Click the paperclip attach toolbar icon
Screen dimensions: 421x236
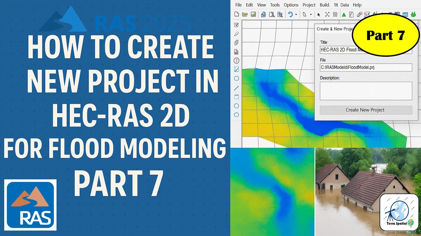[x=359, y=14]
